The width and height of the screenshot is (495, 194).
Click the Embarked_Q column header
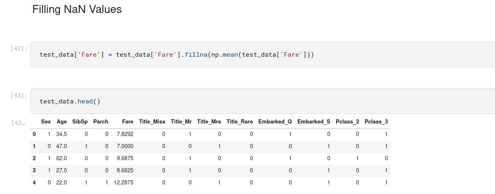[275, 122]
